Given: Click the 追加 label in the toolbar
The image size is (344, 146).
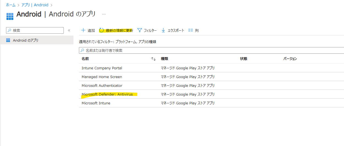Looking at the screenshot, I should [91, 30].
